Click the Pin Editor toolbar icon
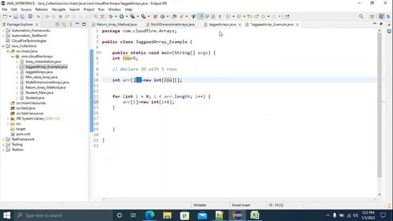393x221 pixels. (287, 17)
